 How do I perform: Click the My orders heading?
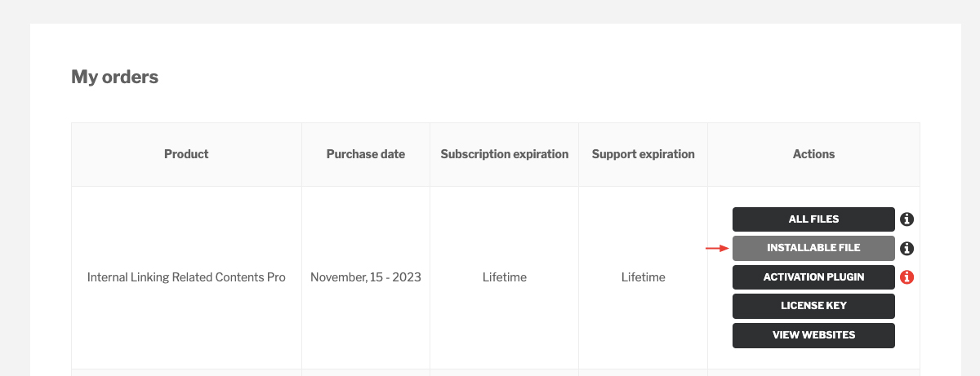tap(115, 77)
